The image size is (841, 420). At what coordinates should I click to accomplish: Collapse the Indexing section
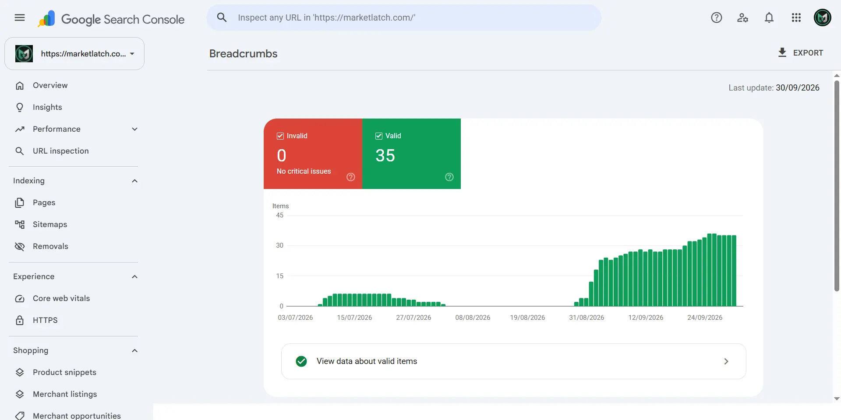click(x=135, y=181)
